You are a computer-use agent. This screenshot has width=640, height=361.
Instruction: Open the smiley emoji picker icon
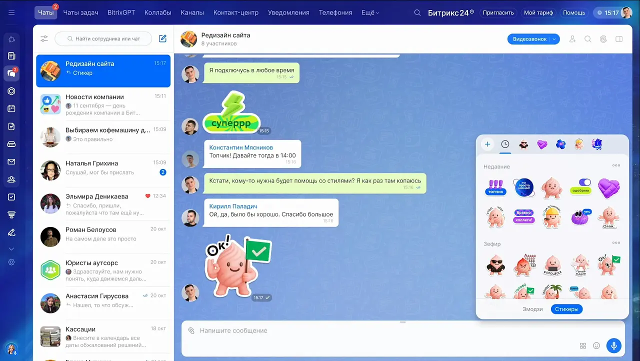tap(596, 345)
